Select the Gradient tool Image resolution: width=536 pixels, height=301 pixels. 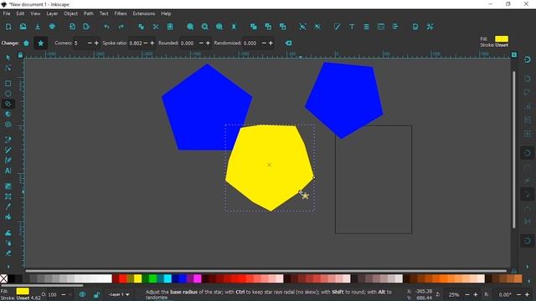click(x=8, y=186)
